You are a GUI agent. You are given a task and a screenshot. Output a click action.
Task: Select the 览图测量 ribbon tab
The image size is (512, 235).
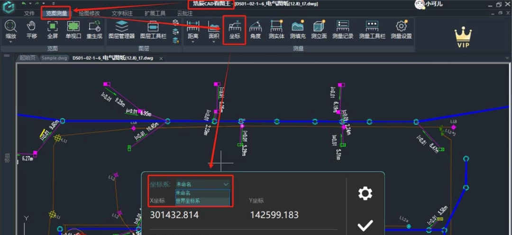(x=56, y=14)
